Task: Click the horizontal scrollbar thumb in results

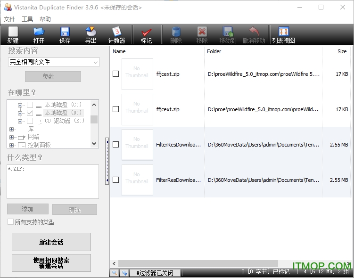Action: [198, 263]
